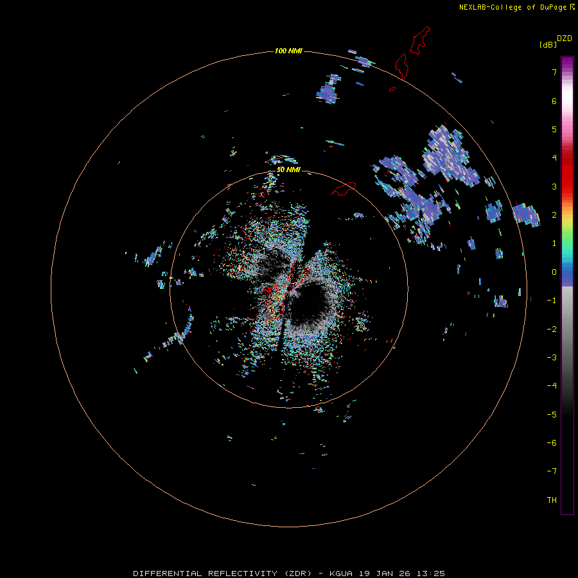
Task: Click the 0 value on color scale
Action: tap(554, 272)
